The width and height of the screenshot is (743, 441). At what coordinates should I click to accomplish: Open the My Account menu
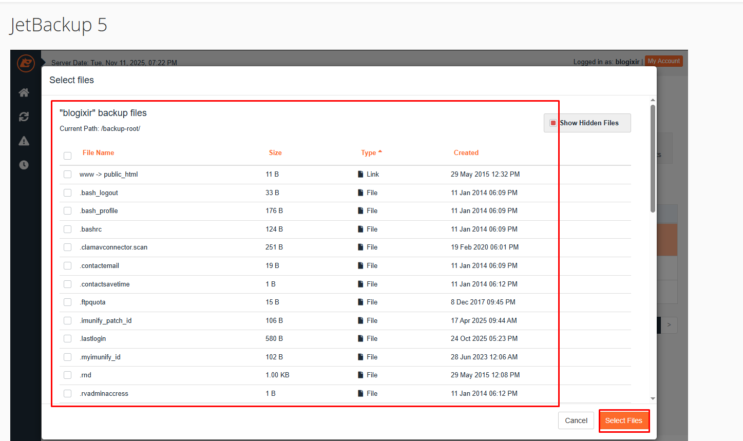tap(663, 61)
